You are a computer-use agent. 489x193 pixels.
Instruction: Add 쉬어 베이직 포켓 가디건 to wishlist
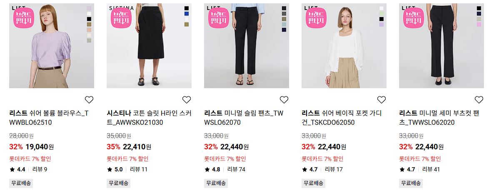point(382,99)
